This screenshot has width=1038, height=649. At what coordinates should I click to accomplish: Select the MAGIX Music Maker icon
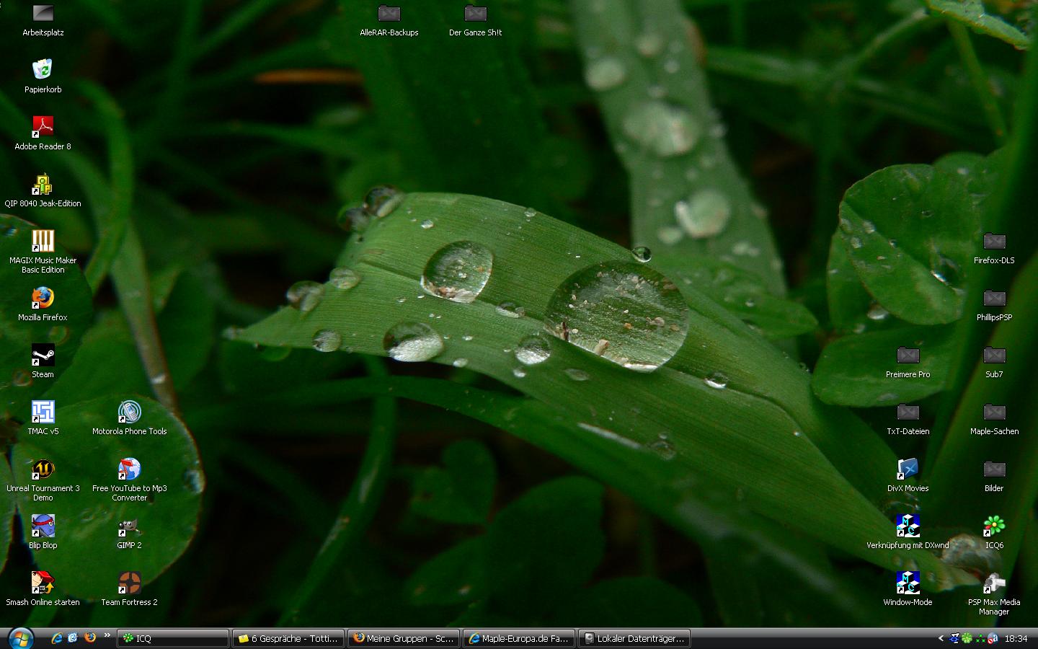[43, 241]
